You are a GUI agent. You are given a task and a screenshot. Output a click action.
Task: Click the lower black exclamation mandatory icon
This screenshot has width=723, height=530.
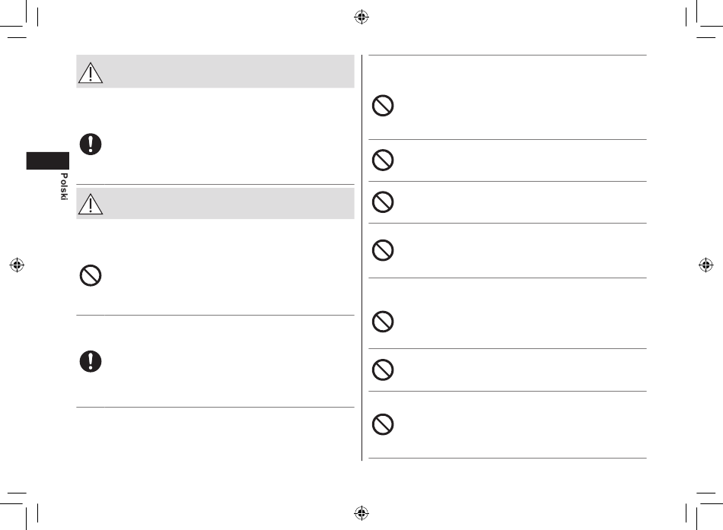pyautogui.click(x=91, y=361)
